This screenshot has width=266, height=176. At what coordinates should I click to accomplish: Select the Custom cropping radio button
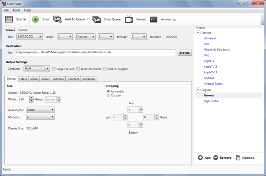(108, 95)
